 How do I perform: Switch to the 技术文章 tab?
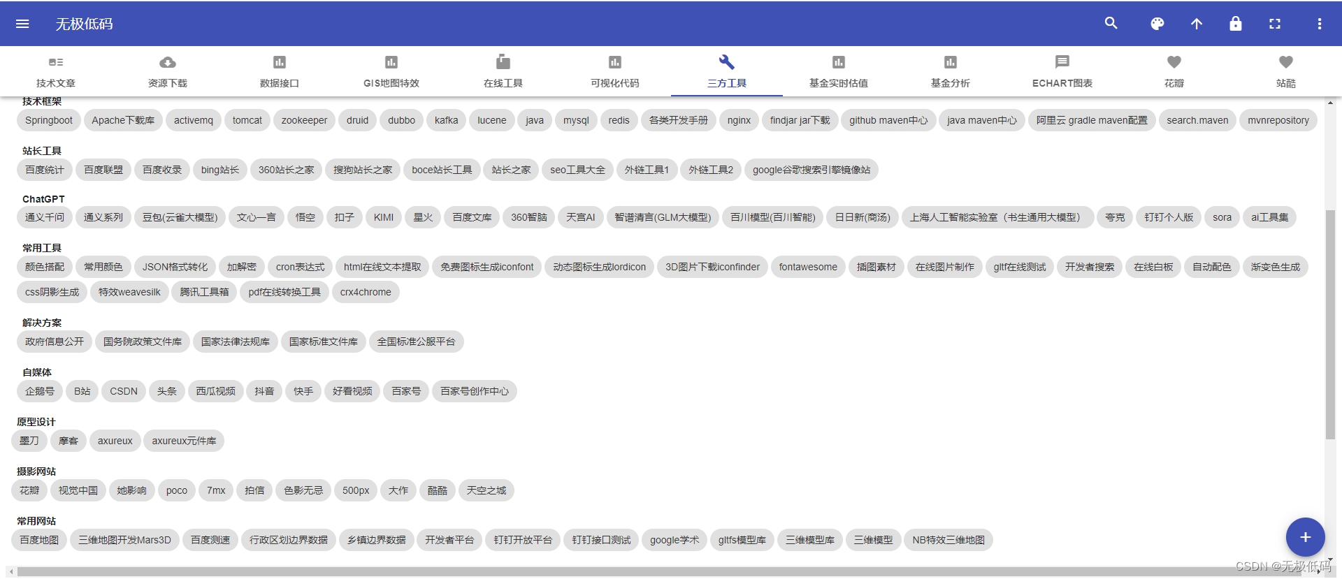click(x=56, y=71)
